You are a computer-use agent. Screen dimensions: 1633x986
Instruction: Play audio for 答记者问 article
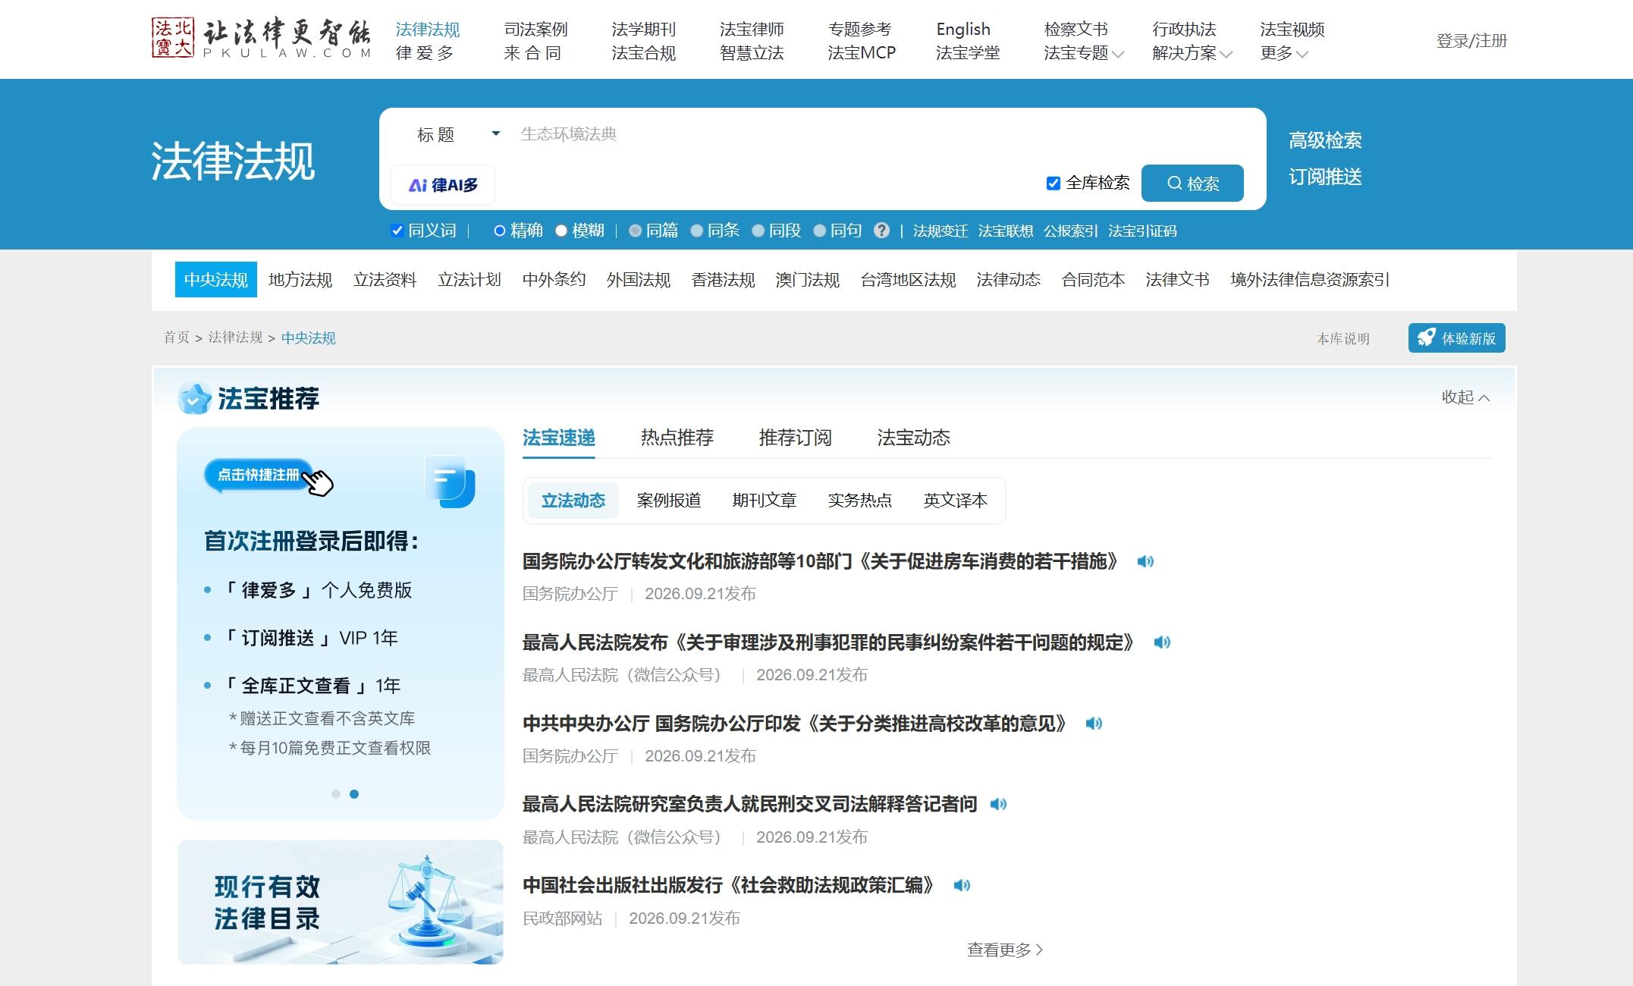coord(998,804)
